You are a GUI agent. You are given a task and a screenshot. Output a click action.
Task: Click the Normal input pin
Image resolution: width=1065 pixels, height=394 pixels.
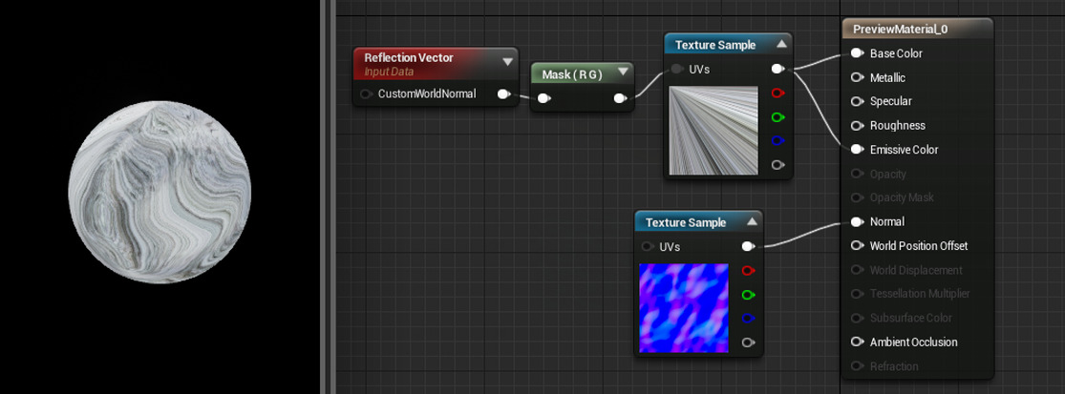pyautogui.click(x=857, y=221)
